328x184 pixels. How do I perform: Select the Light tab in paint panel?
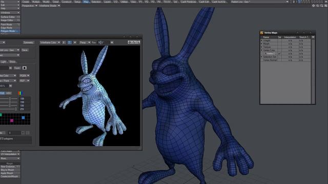click(x=4, y=62)
